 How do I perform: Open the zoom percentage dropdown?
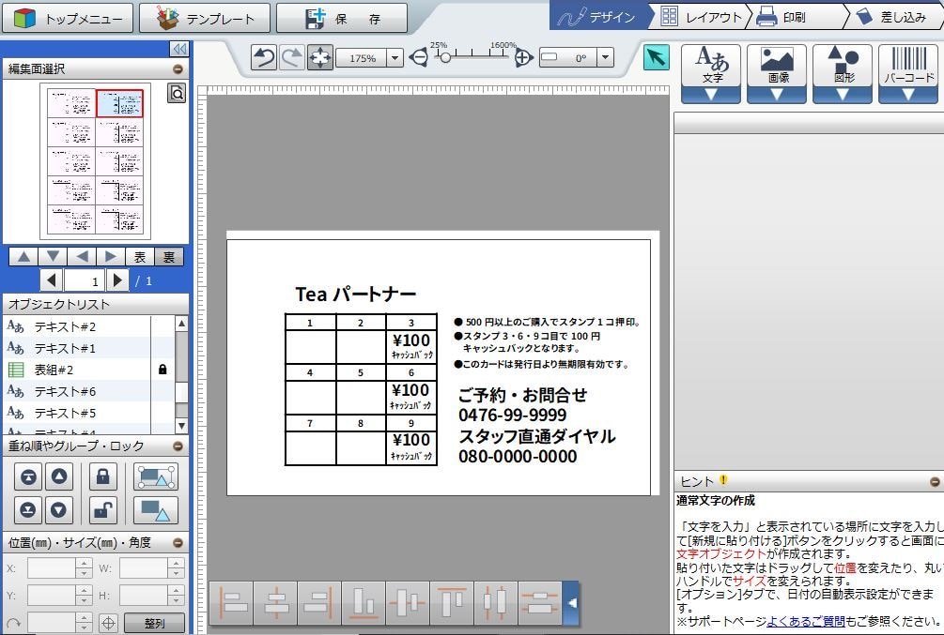pos(395,58)
